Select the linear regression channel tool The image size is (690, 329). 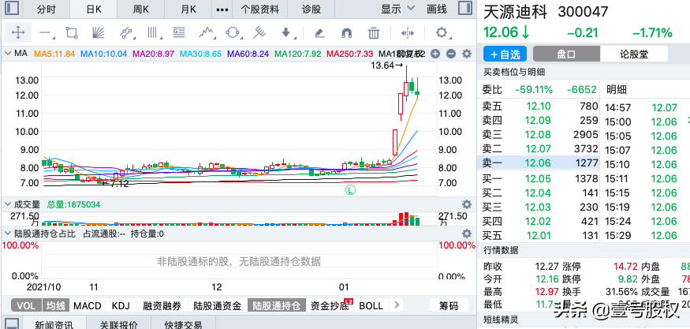pos(126,32)
